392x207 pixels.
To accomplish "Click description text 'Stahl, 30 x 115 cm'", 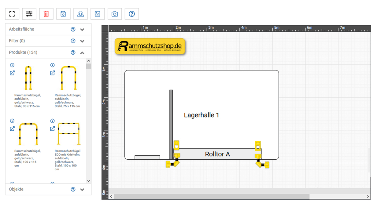I will click(x=27, y=106).
